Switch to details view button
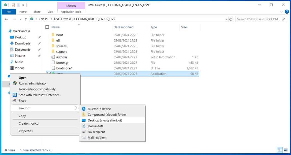This screenshot has height=155, width=291. [280, 150]
